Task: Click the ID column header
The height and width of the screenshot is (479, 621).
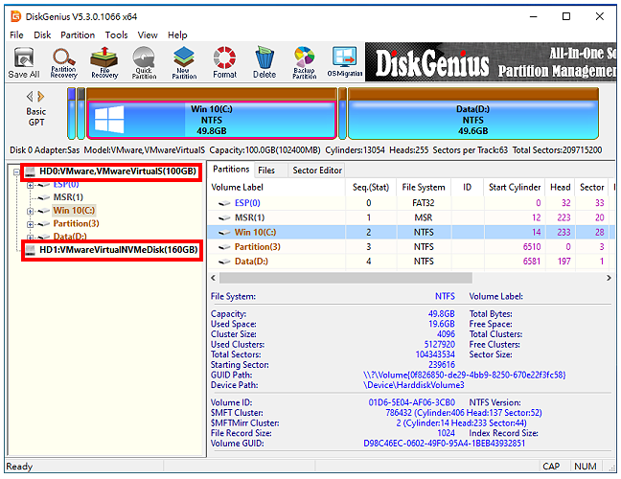Action: click(468, 187)
